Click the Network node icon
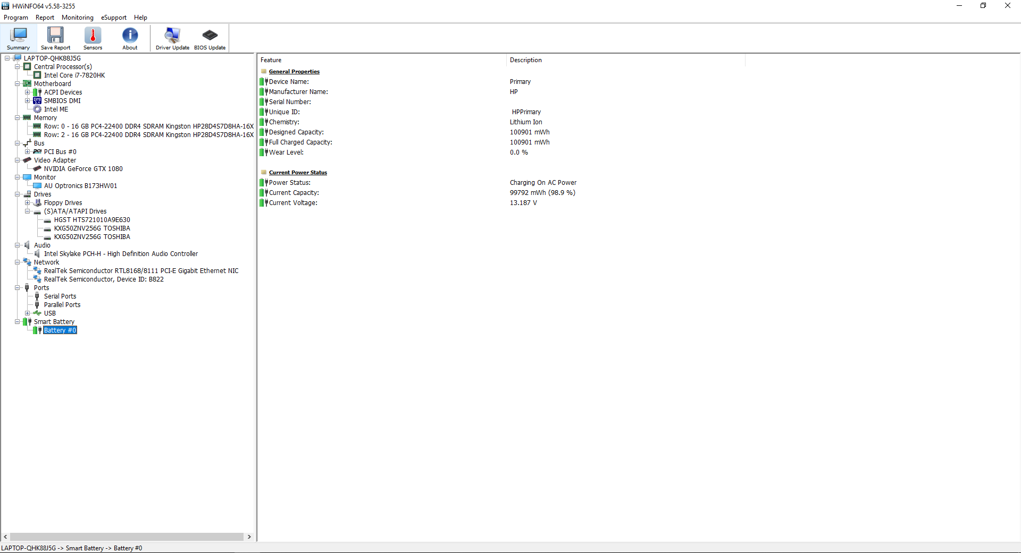 [x=27, y=262]
